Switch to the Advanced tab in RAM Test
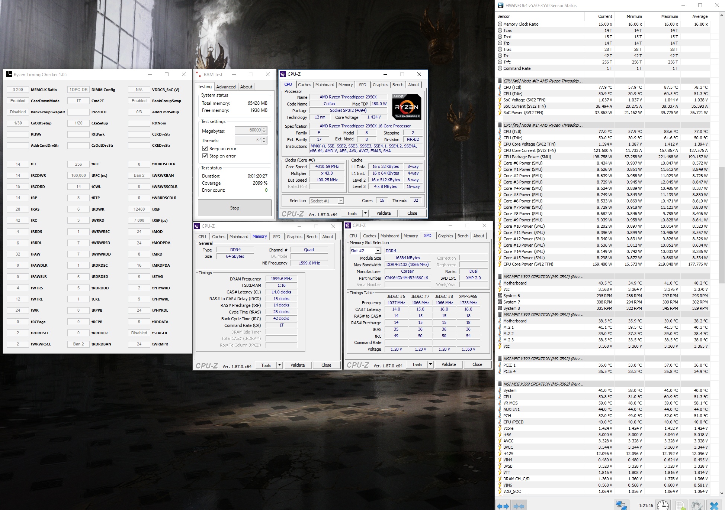 [226, 87]
